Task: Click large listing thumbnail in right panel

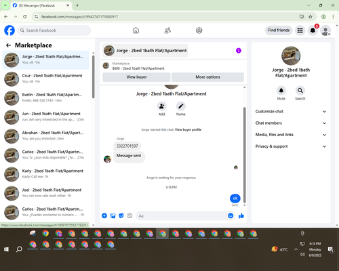Action: click(x=291, y=56)
